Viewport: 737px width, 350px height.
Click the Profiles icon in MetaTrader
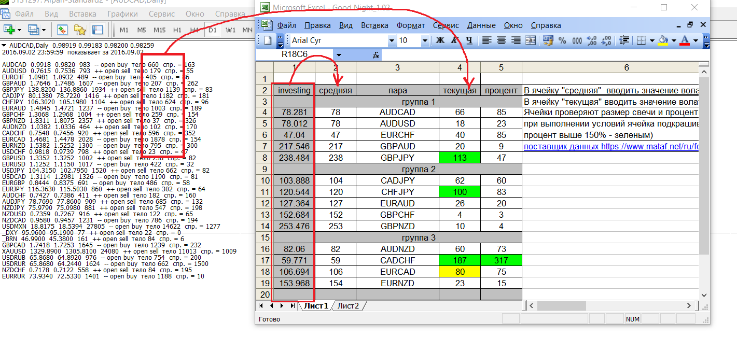pyautogui.click(x=34, y=30)
